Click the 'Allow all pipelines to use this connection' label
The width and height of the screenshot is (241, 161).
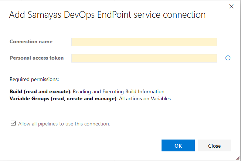coord(64,124)
